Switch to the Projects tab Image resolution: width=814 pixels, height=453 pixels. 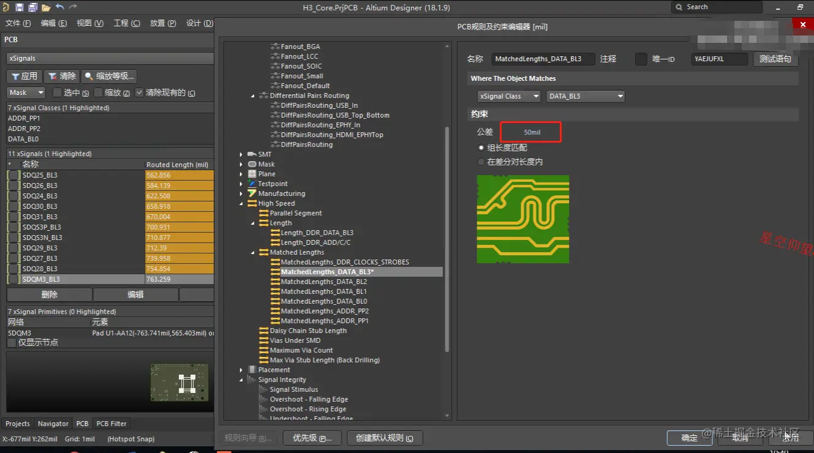coord(18,424)
